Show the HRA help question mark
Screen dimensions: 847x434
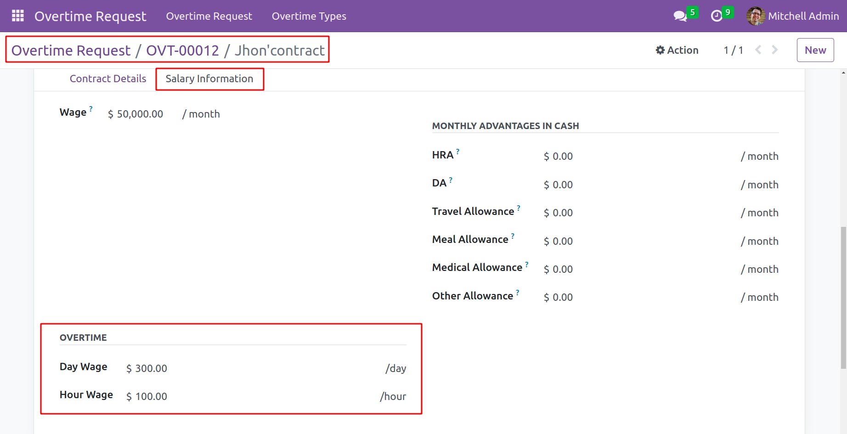(457, 151)
